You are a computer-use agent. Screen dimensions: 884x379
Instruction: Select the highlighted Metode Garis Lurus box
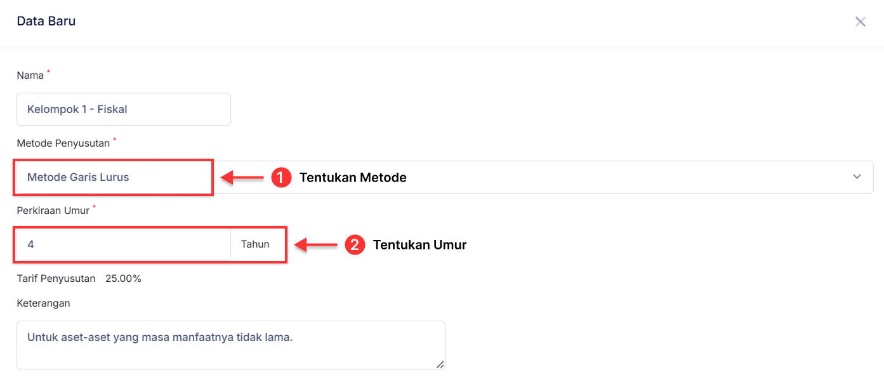(x=113, y=177)
